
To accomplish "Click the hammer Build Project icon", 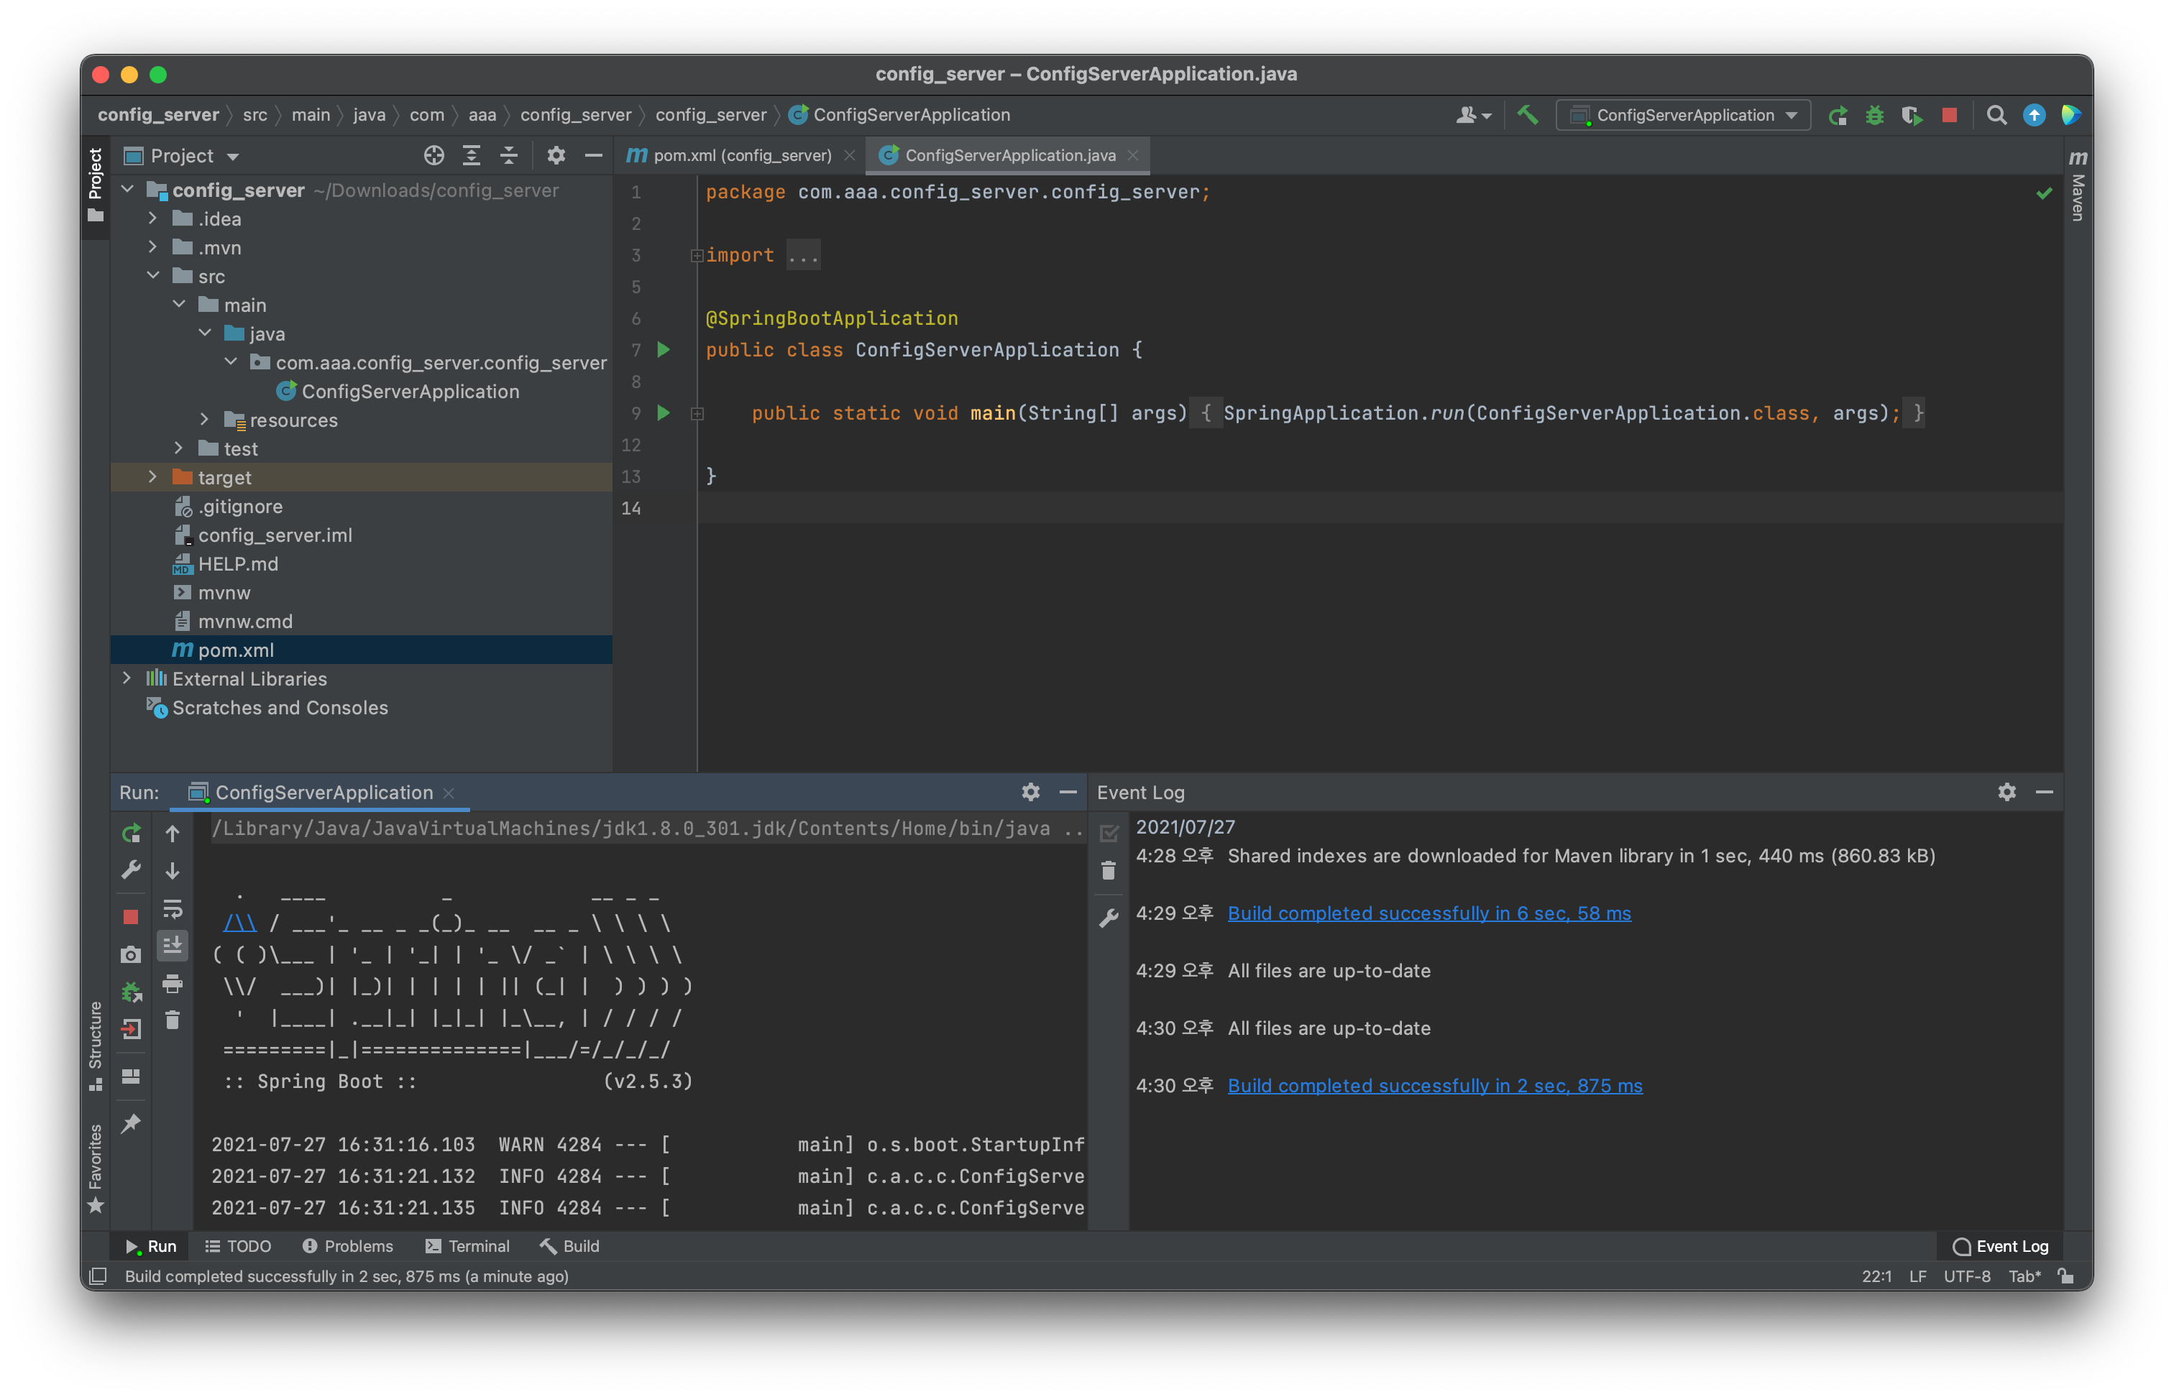I will [x=1527, y=115].
